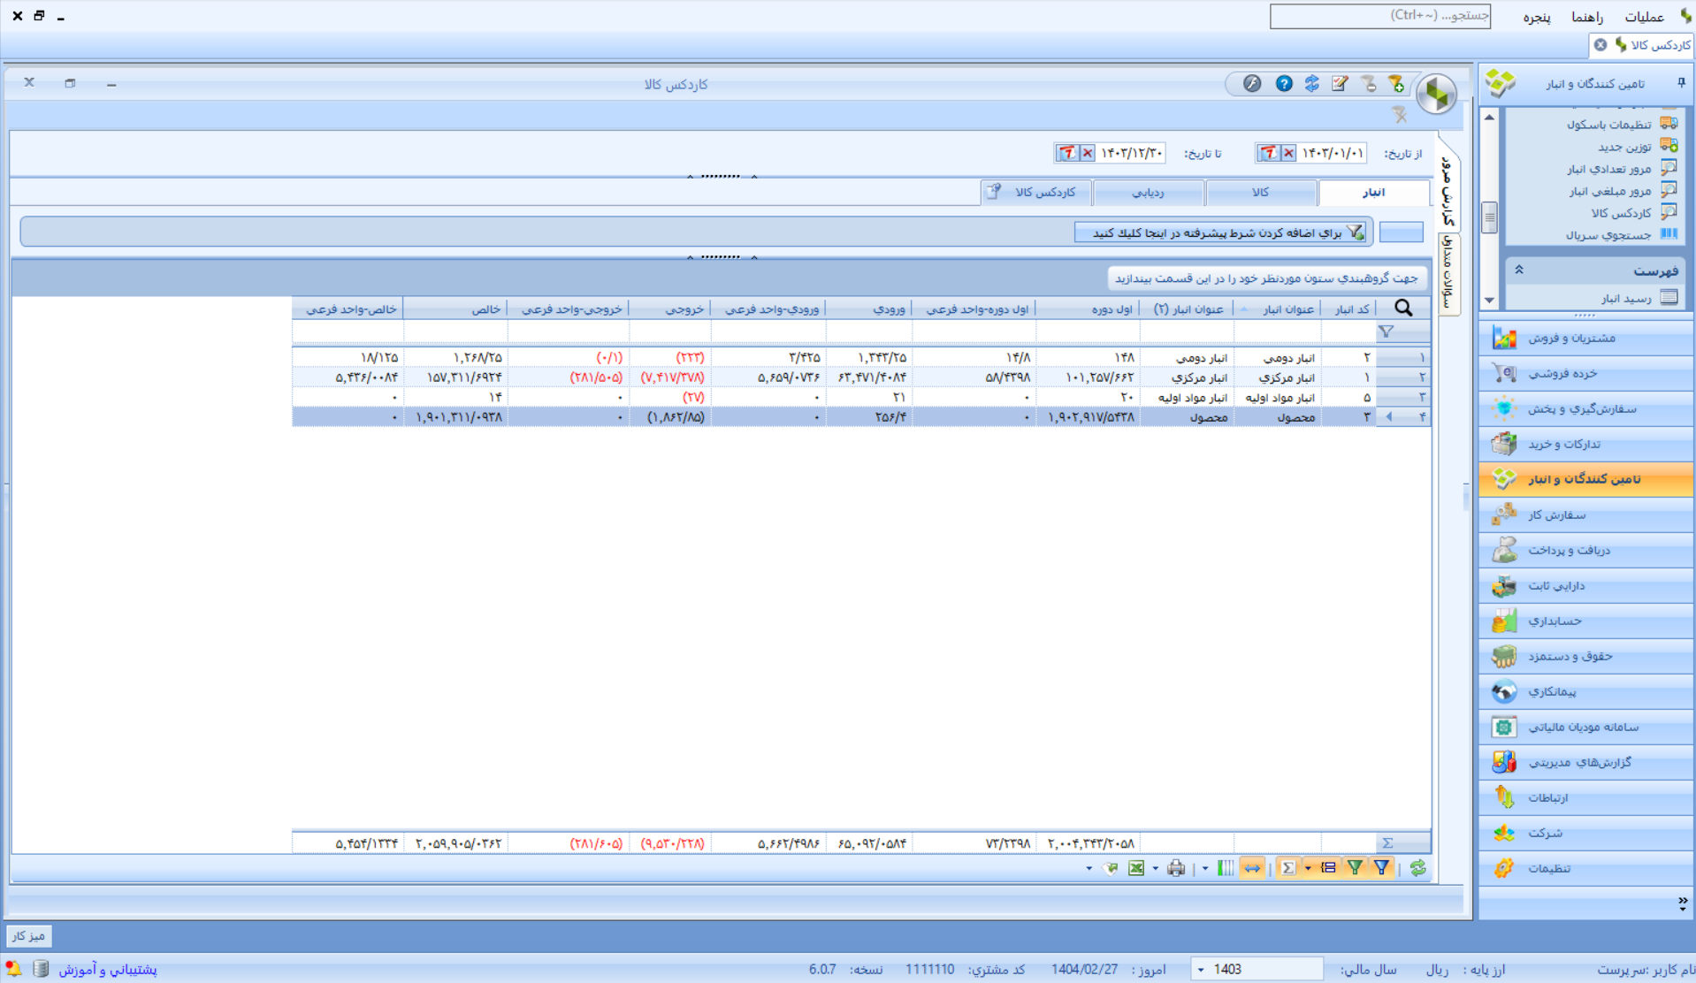Open dropdown arrow next to the Excel icon
The width and height of the screenshot is (1696, 983).
1156,869
